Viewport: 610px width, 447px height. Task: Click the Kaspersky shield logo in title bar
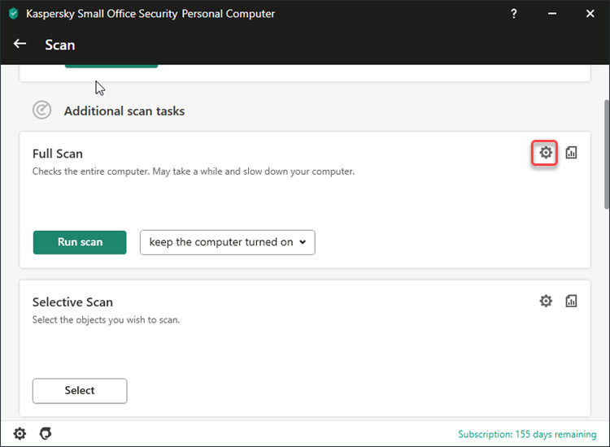(14, 14)
